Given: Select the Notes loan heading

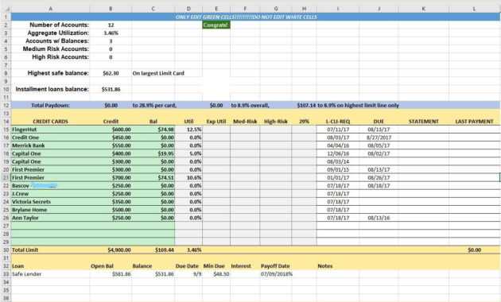Looking at the screenshot, I should click(x=325, y=266).
